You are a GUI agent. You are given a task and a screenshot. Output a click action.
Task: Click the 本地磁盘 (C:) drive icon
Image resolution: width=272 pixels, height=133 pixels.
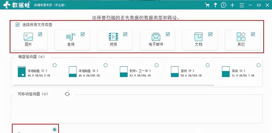(22, 72)
